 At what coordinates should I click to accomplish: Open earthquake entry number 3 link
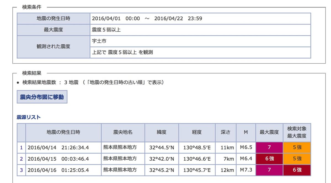[x=21, y=170]
